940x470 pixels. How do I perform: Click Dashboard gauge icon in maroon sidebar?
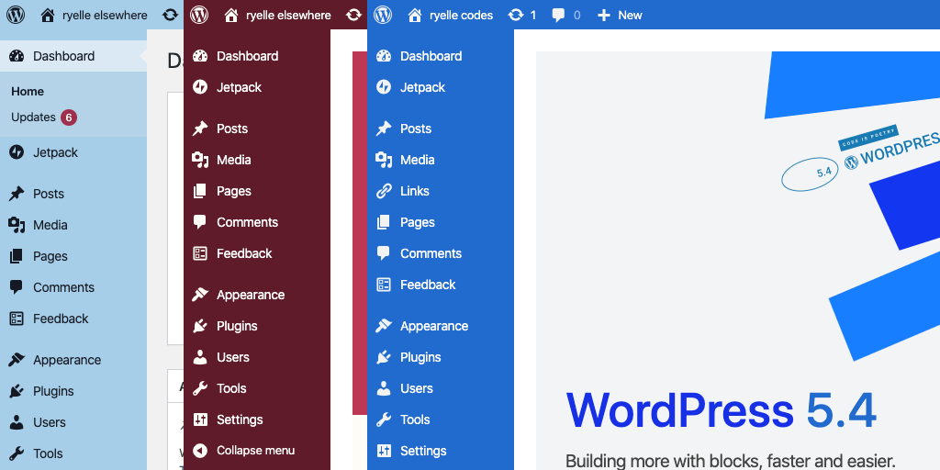click(200, 56)
